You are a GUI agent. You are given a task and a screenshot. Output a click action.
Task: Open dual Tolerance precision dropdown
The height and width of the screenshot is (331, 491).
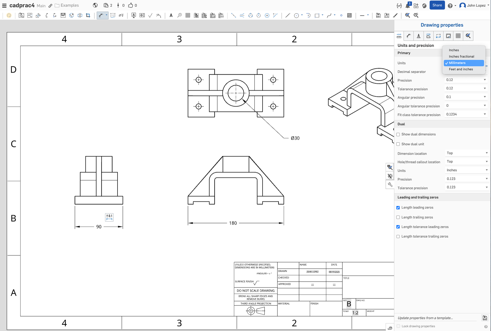click(x=467, y=187)
